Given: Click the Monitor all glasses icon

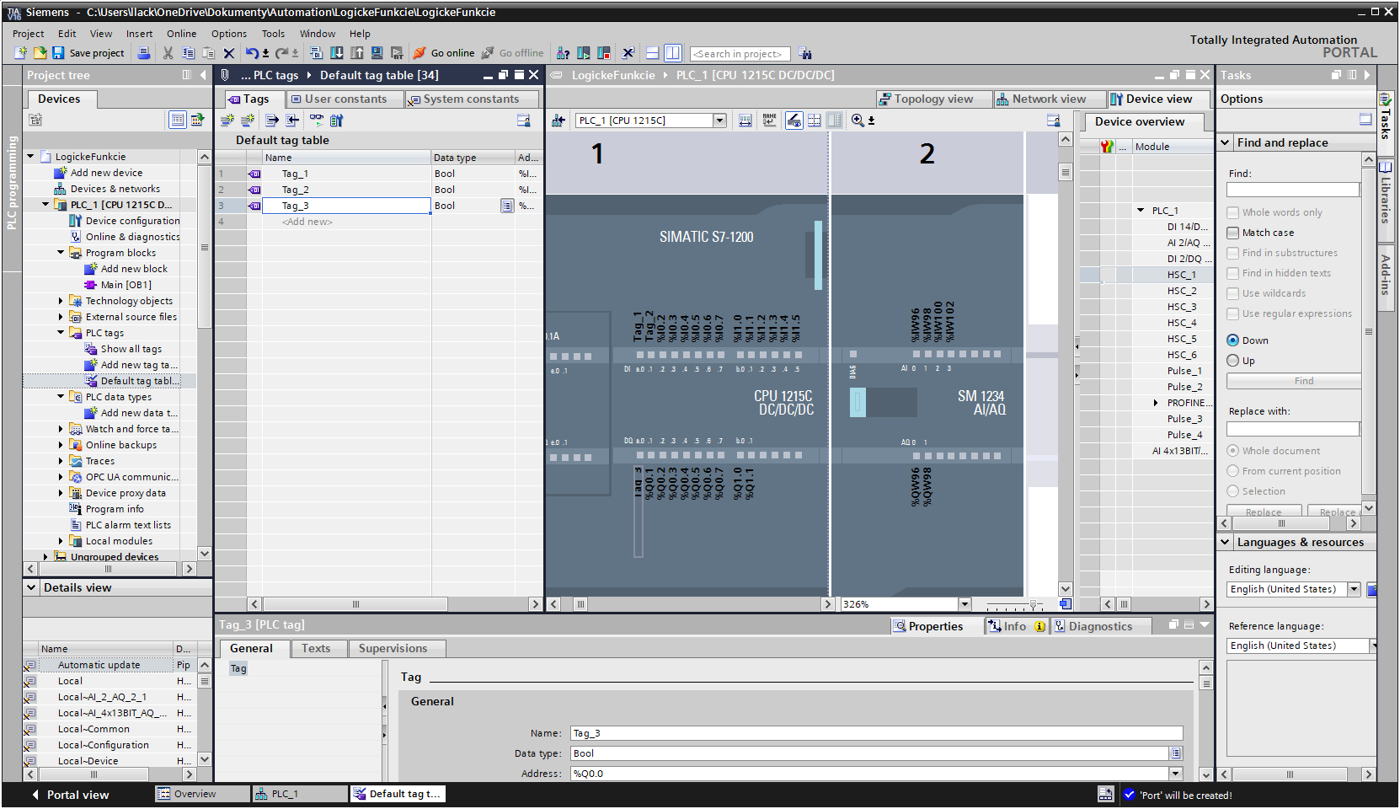Looking at the screenshot, I should 316,121.
